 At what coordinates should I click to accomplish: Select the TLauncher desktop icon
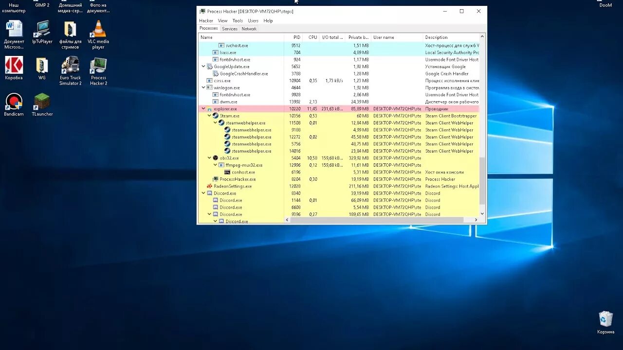42,105
